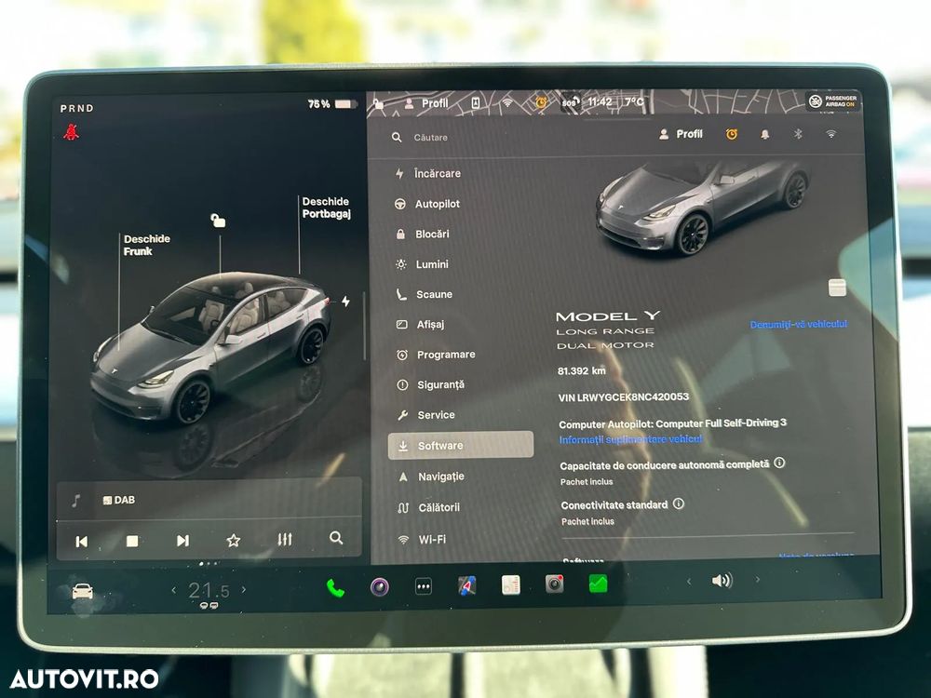Open the Service menu
This screenshot has height=698, width=931.
[425, 415]
